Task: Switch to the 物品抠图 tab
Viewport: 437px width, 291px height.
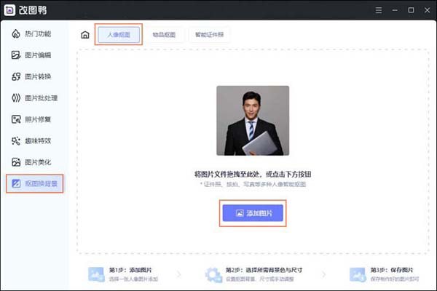Action: pyautogui.click(x=163, y=34)
